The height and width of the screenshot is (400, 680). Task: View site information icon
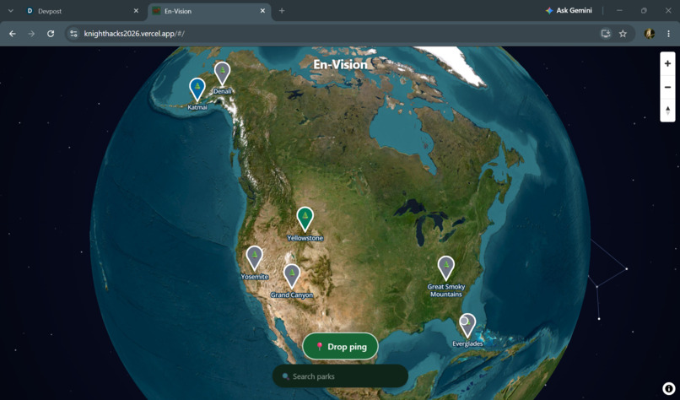(x=73, y=34)
